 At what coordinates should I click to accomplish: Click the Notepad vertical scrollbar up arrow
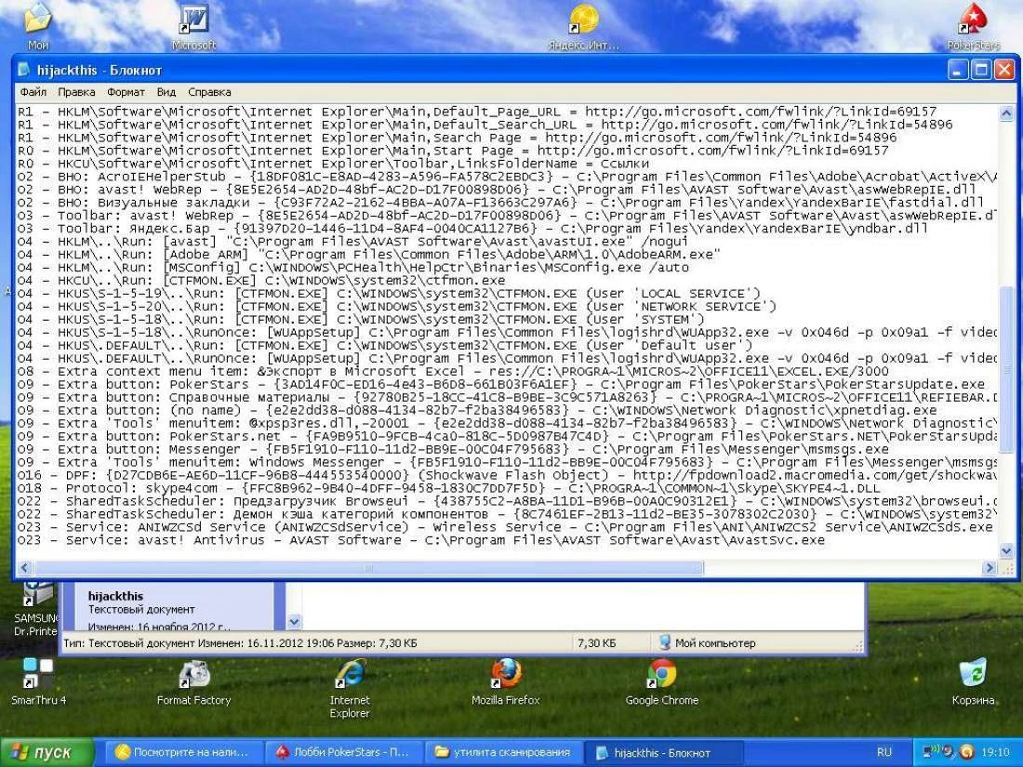click(x=1006, y=112)
